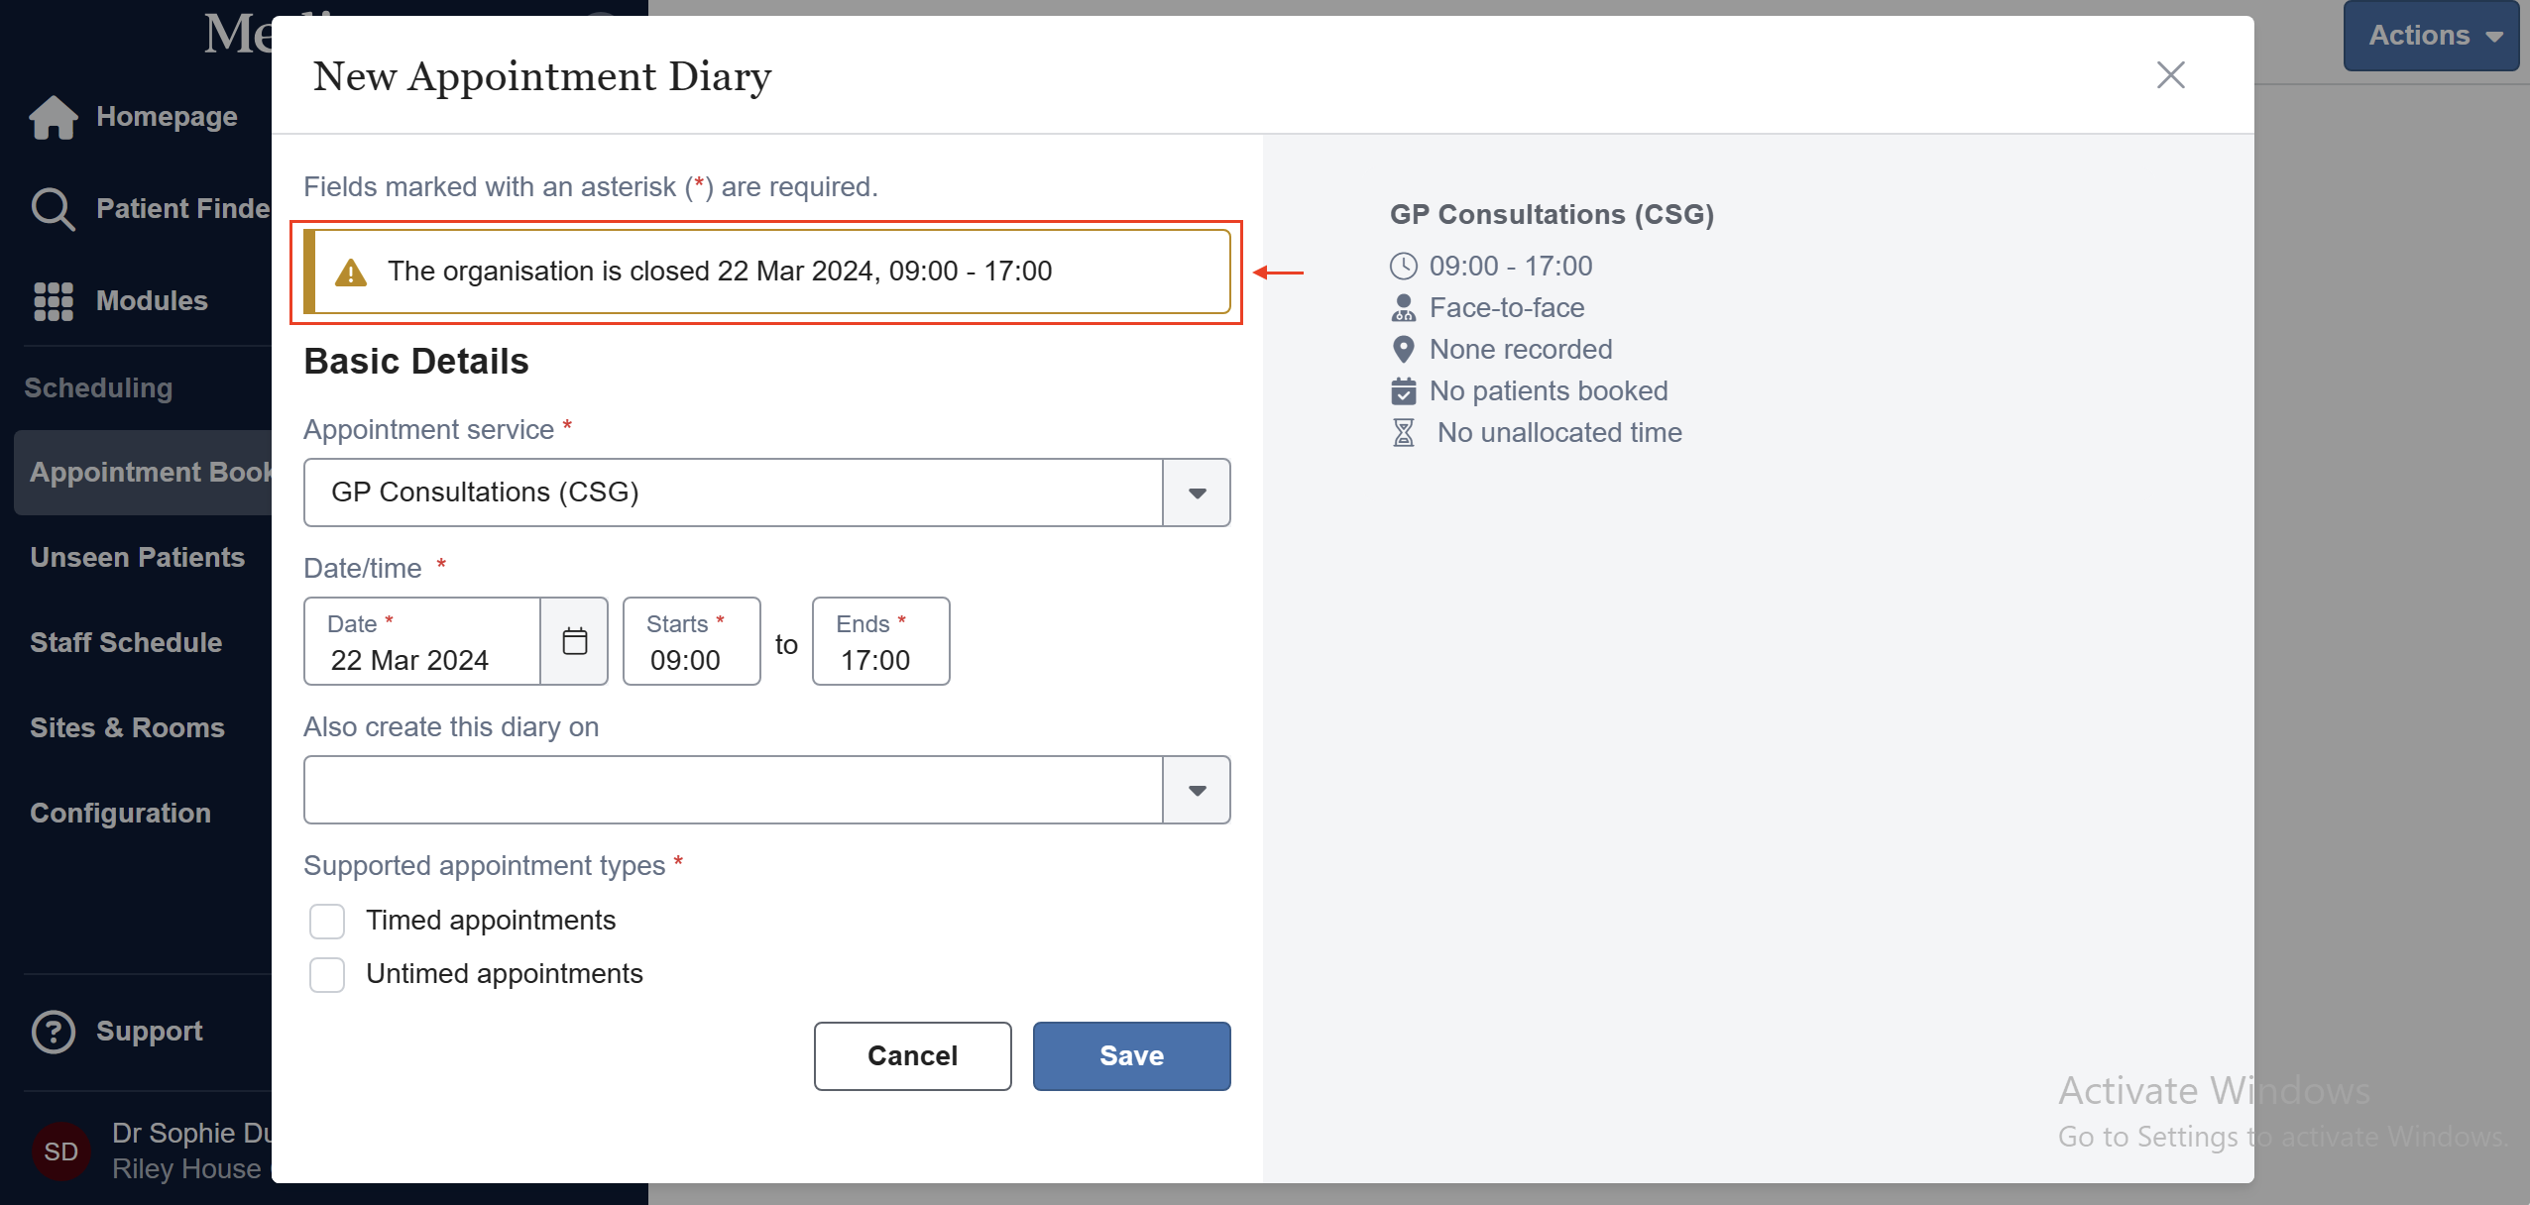Select Sites & Rooms menu item
Image resolution: width=2530 pixels, height=1205 pixels.
point(128,727)
